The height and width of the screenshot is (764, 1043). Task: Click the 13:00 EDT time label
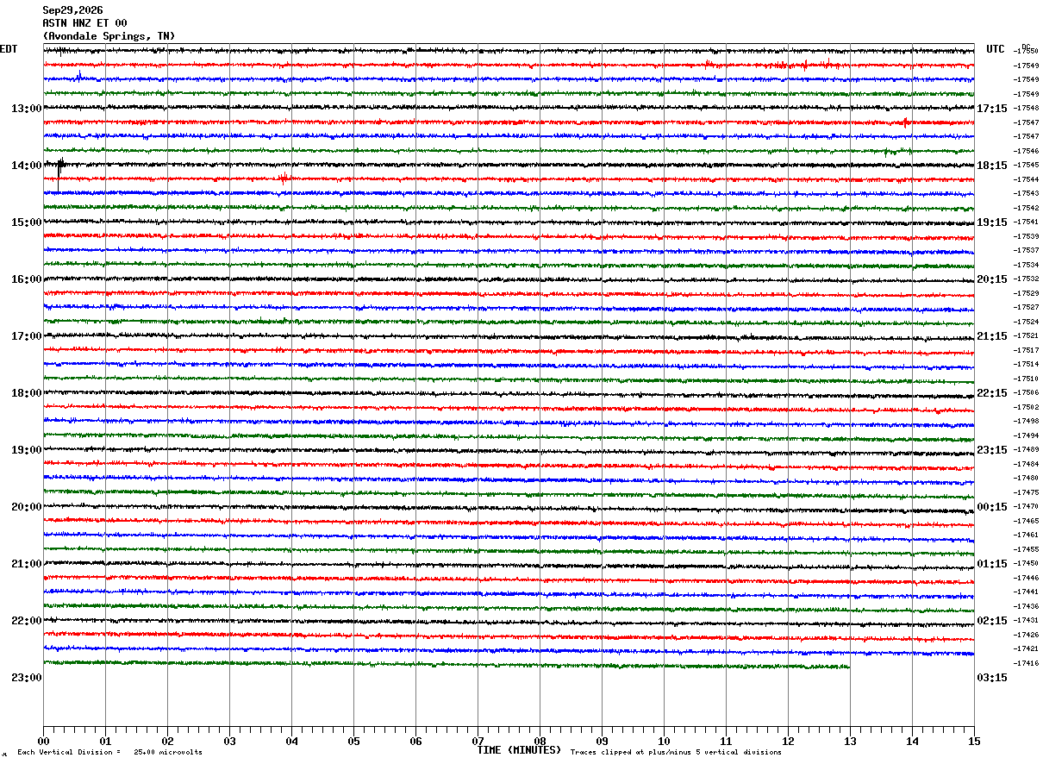[x=27, y=109]
